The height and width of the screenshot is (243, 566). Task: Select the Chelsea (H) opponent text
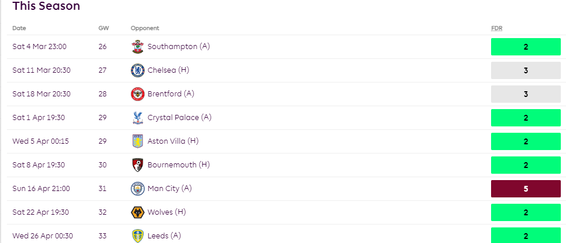click(x=168, y=70)
